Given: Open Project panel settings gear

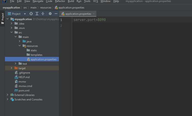Looking at the screenshot, I should [50, 14].
